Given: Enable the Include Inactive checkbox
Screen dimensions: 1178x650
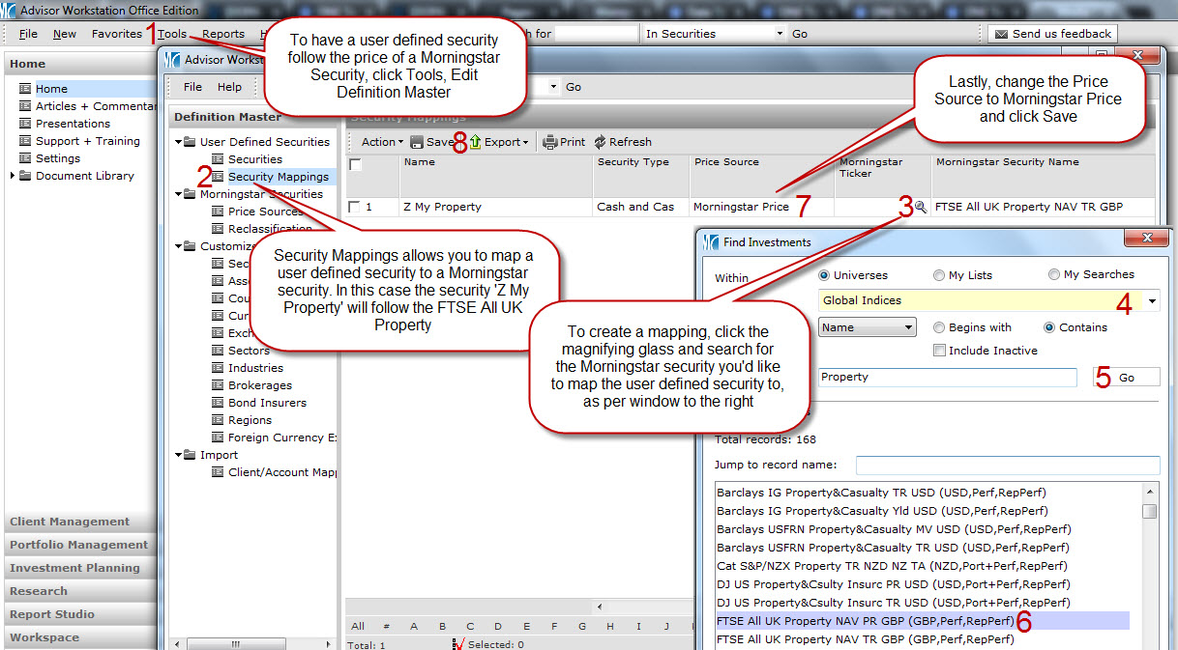Looking at the screenshot, I should click(939, 351).
